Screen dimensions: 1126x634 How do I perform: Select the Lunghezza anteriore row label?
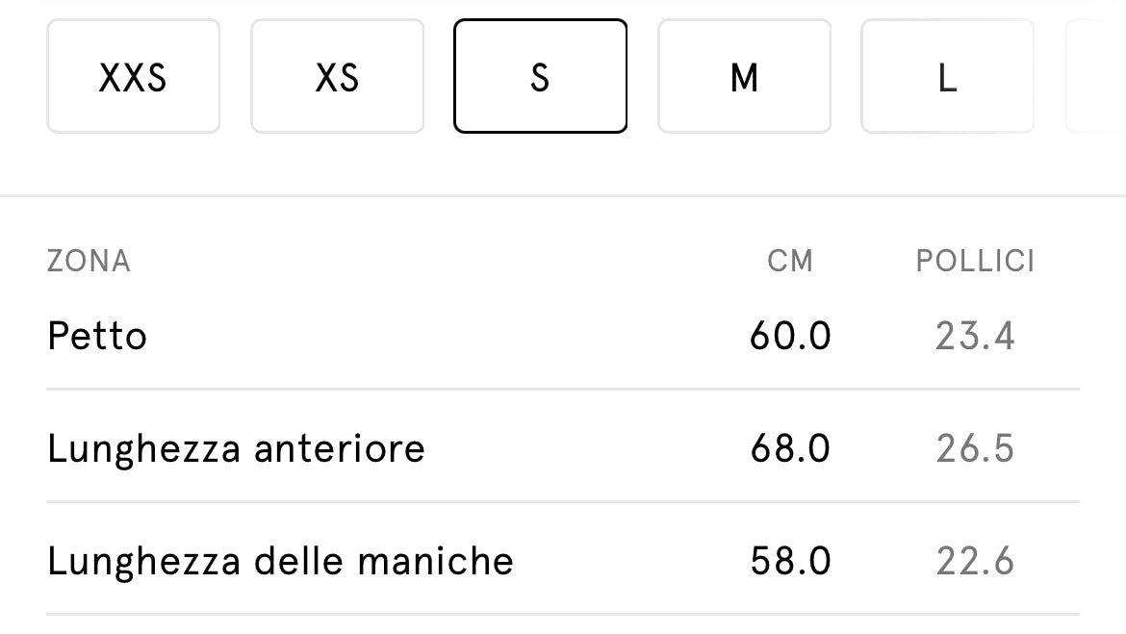[x=236, y=448]
